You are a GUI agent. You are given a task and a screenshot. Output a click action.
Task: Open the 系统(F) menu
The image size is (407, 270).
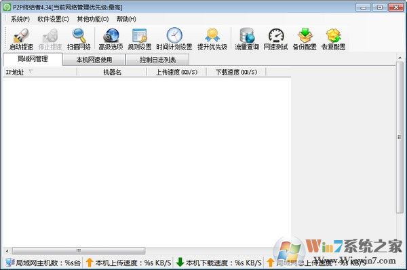[20, 19]
